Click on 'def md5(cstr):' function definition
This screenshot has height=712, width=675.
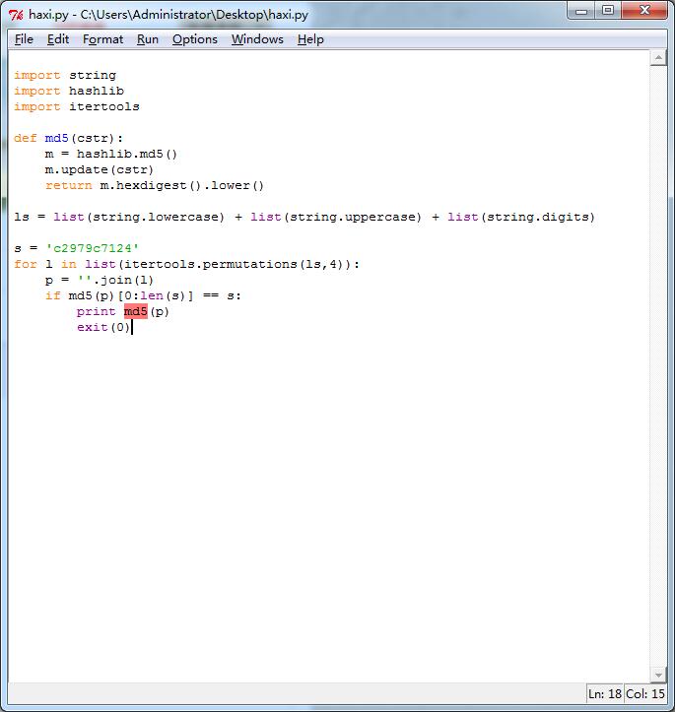(69, 138)
